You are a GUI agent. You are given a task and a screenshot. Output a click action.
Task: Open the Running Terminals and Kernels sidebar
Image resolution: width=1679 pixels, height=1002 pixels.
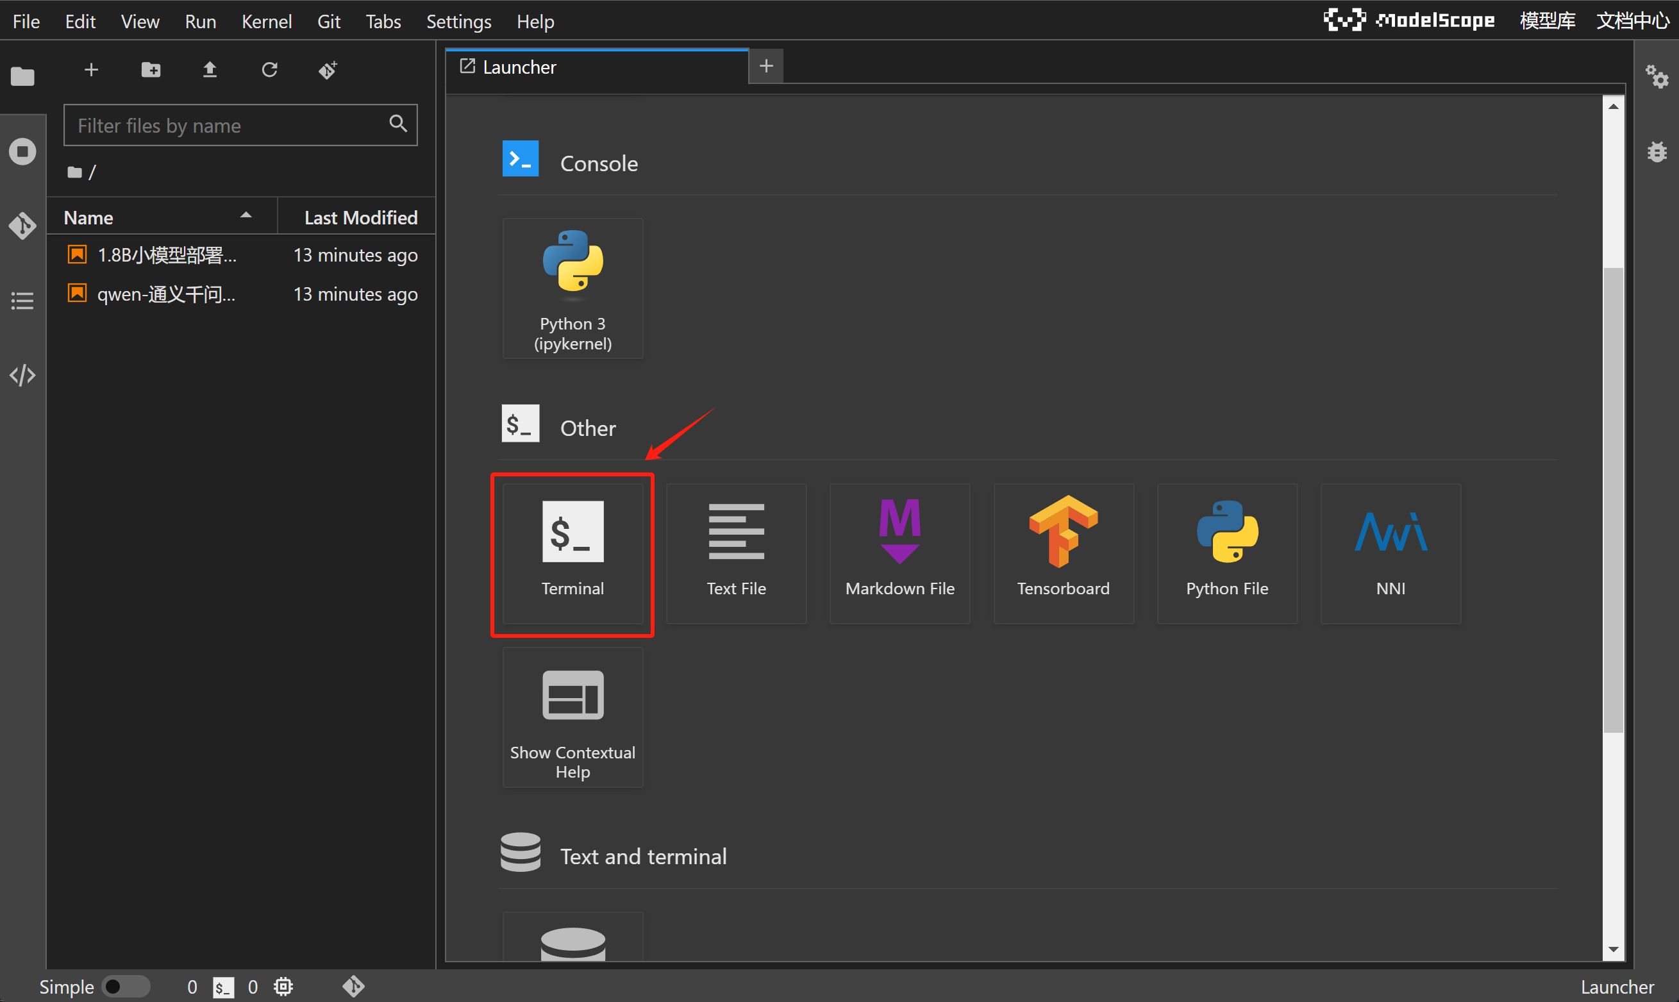tap(22, 151)
